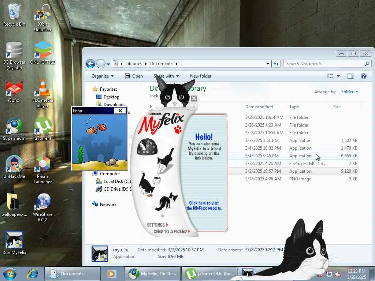Click the cat bed icon in MyFelix
The height and width of the screenshot is (281, 375).
tap(147, 147)
